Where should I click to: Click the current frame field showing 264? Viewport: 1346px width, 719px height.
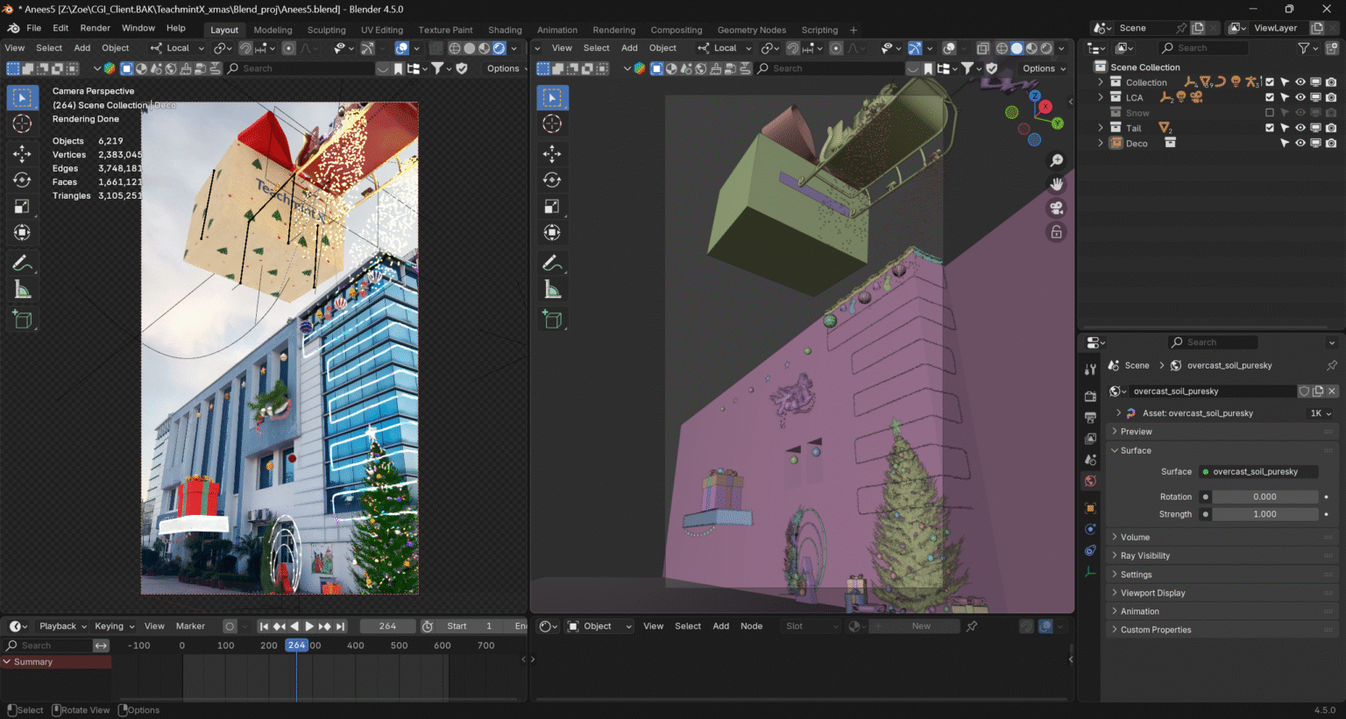[387, 626]
